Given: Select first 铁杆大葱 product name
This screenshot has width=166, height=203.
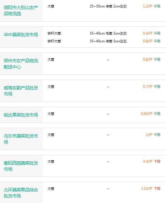Looking at the screenshot, I should tap(54, 34).
